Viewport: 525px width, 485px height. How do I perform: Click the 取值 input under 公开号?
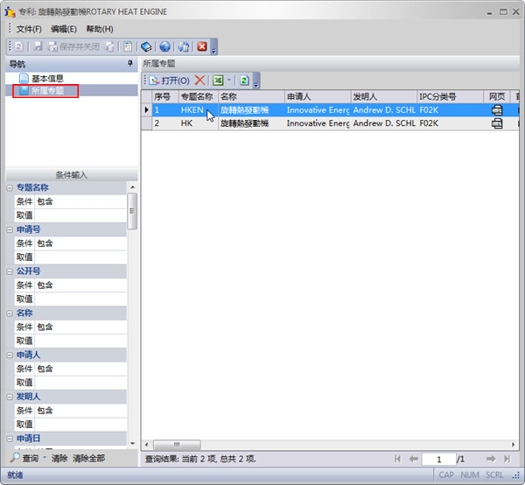tap(80, 299)
